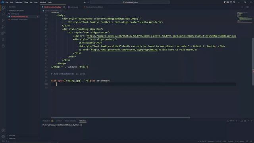The width and height of the screenshot is (254, 143).
Task: Open the Terminal menu
Action: [43, 2]
